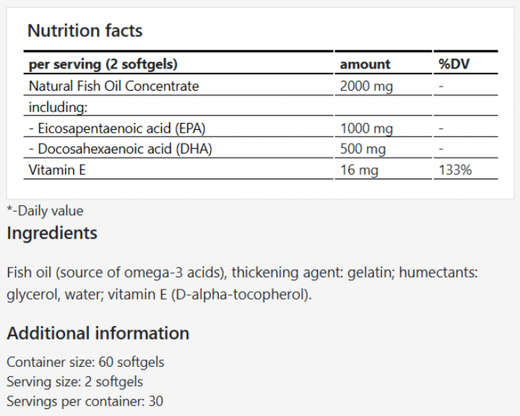Click the 133% daily value figure
Screen dimensions: 520x416
(x=455, y=170)
